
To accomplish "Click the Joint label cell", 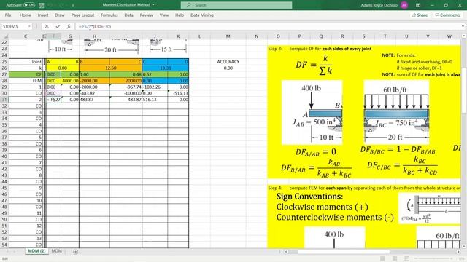I will pos(26,62).
